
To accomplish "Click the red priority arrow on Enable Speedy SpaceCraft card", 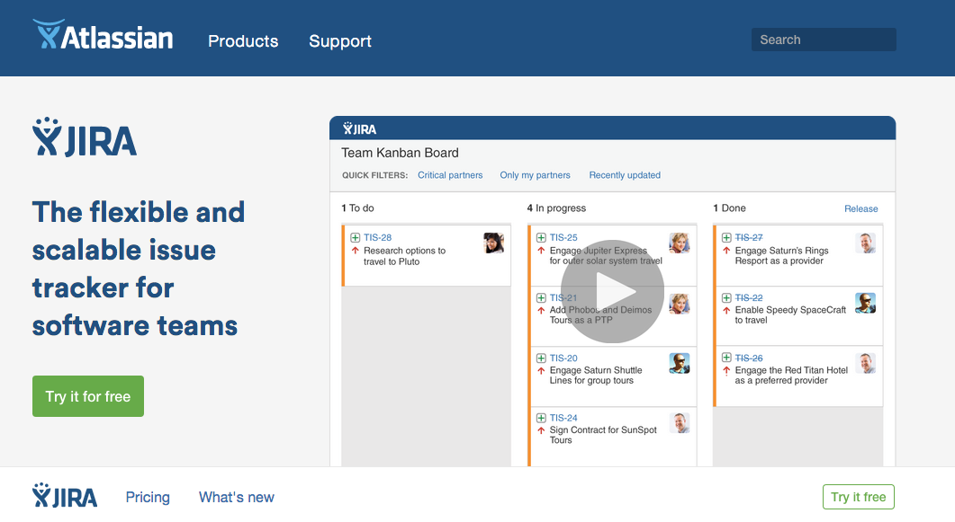I will [x=726, y=310].
